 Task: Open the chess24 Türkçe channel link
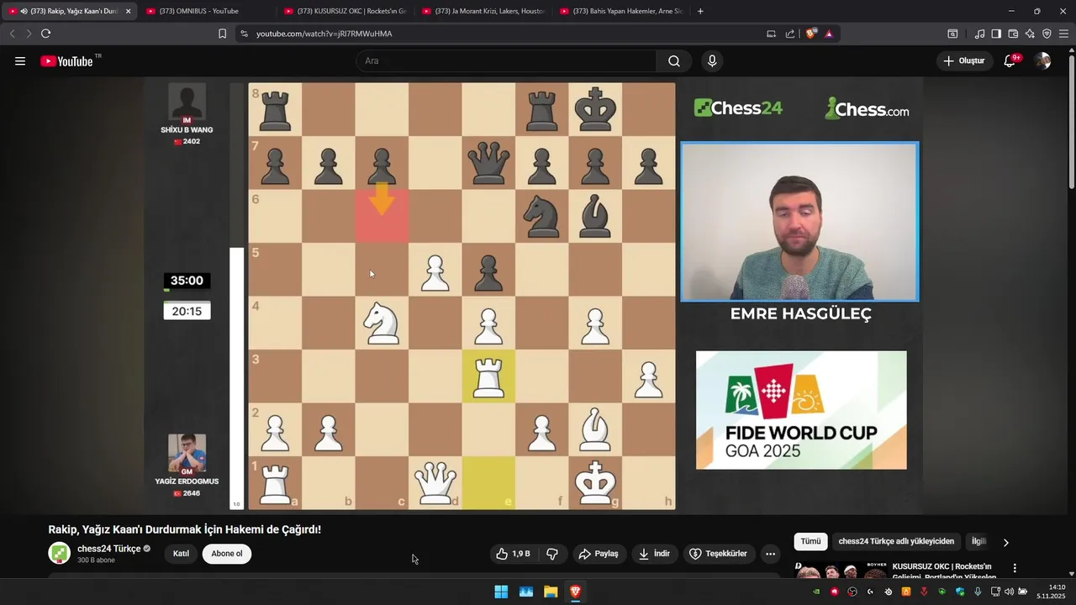(x=108, y=549)
